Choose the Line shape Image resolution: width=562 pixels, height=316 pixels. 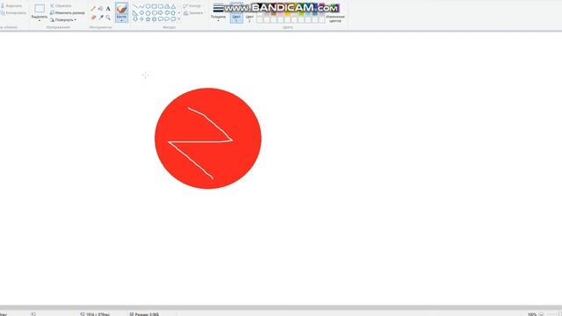point(135,6)
